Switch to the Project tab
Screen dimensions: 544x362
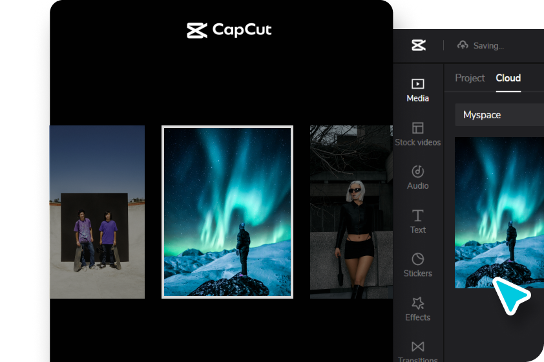pos(470,78)
